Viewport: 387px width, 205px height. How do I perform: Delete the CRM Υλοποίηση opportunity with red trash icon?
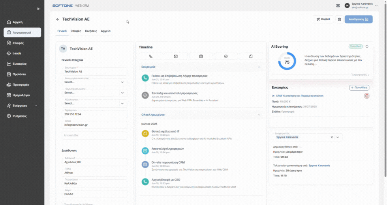366,96
